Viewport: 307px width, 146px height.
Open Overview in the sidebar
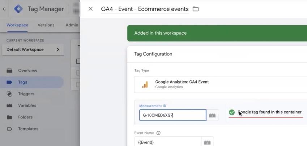point(27,70)
